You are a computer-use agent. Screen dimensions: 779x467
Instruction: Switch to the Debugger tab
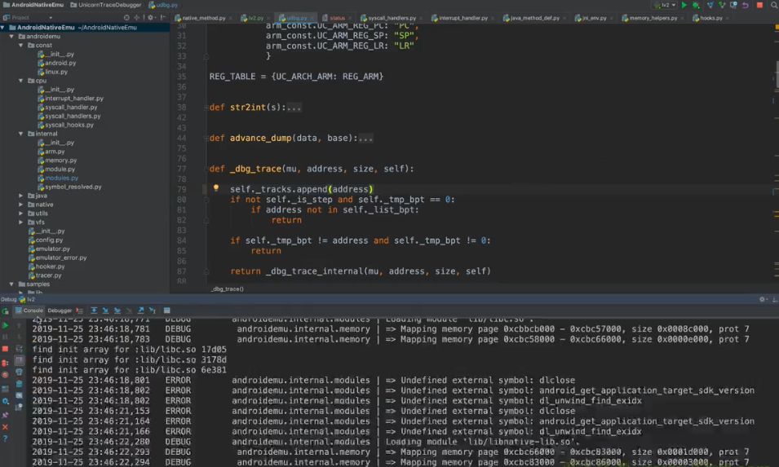tap(60, 311)
